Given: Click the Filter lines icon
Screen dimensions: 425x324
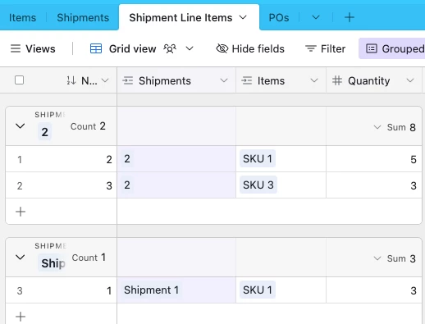Looking at the screenshot, I should tap(311, 48).
